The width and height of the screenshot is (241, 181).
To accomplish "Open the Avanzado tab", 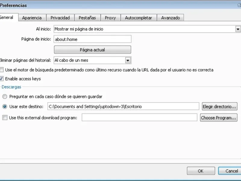I will [x=170, y=18].
